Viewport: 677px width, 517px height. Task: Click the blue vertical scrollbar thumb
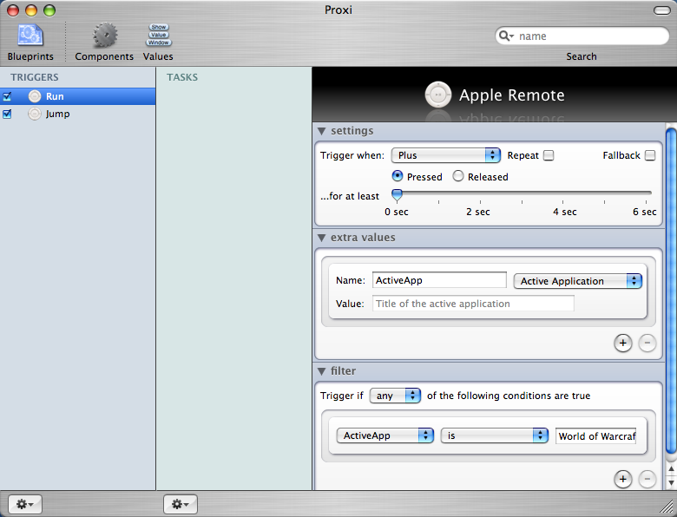point(671,291)
